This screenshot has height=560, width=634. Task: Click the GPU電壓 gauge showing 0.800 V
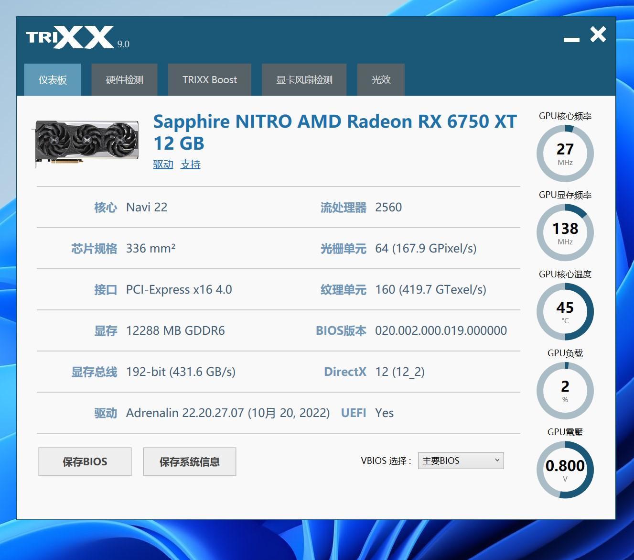click(565, 470)
